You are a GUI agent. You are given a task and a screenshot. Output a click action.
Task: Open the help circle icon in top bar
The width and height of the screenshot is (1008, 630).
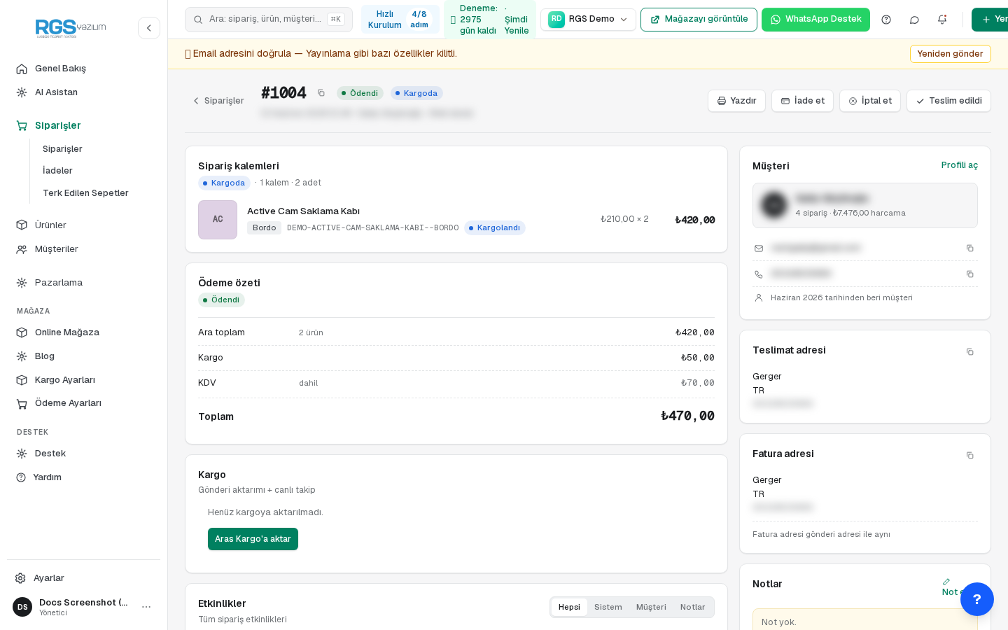click(886, 20)
